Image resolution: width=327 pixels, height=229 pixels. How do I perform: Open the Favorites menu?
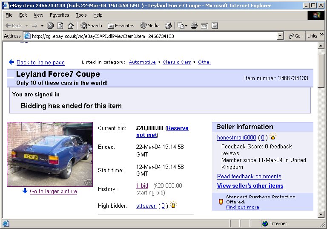(60, 15)
